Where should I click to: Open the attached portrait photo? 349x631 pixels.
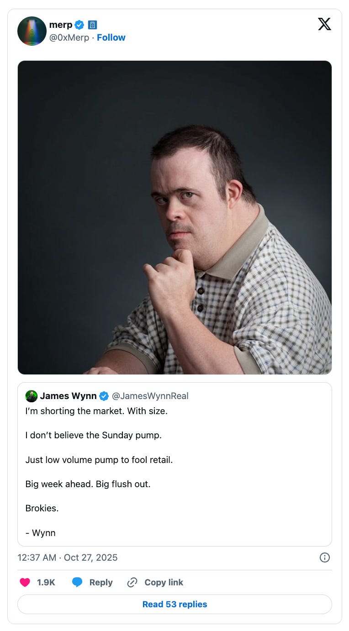[x=174, y=217]
